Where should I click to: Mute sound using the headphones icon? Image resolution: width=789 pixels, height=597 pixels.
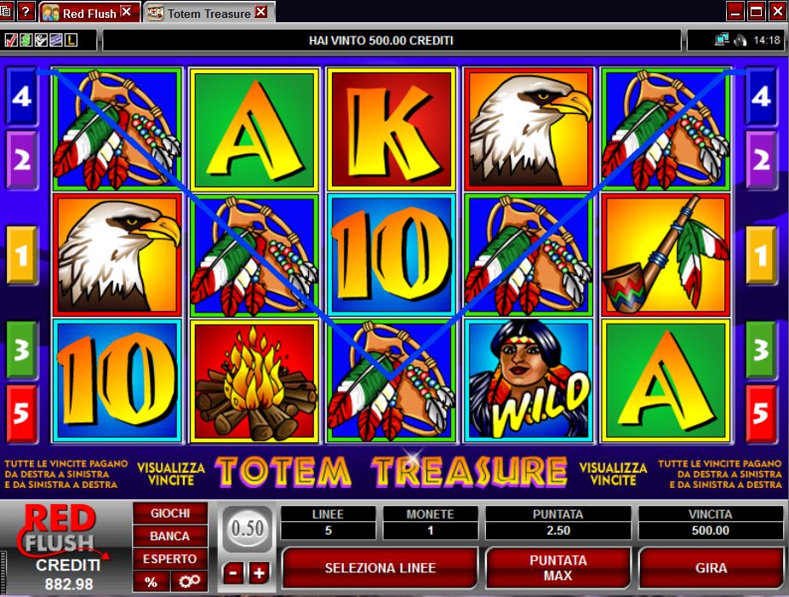pos(740,40)
